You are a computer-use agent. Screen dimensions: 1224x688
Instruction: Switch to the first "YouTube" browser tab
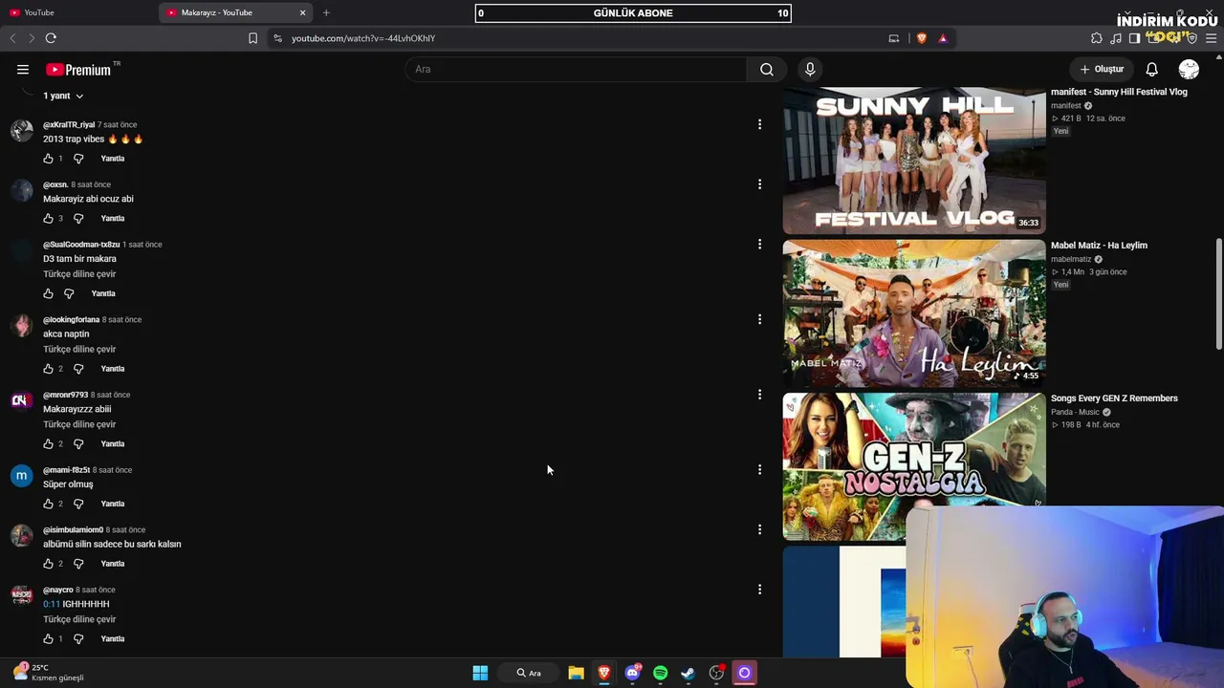[76, 12]
